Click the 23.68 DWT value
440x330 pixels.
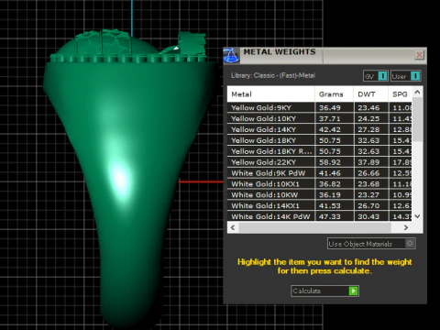[x=368, y=184]
